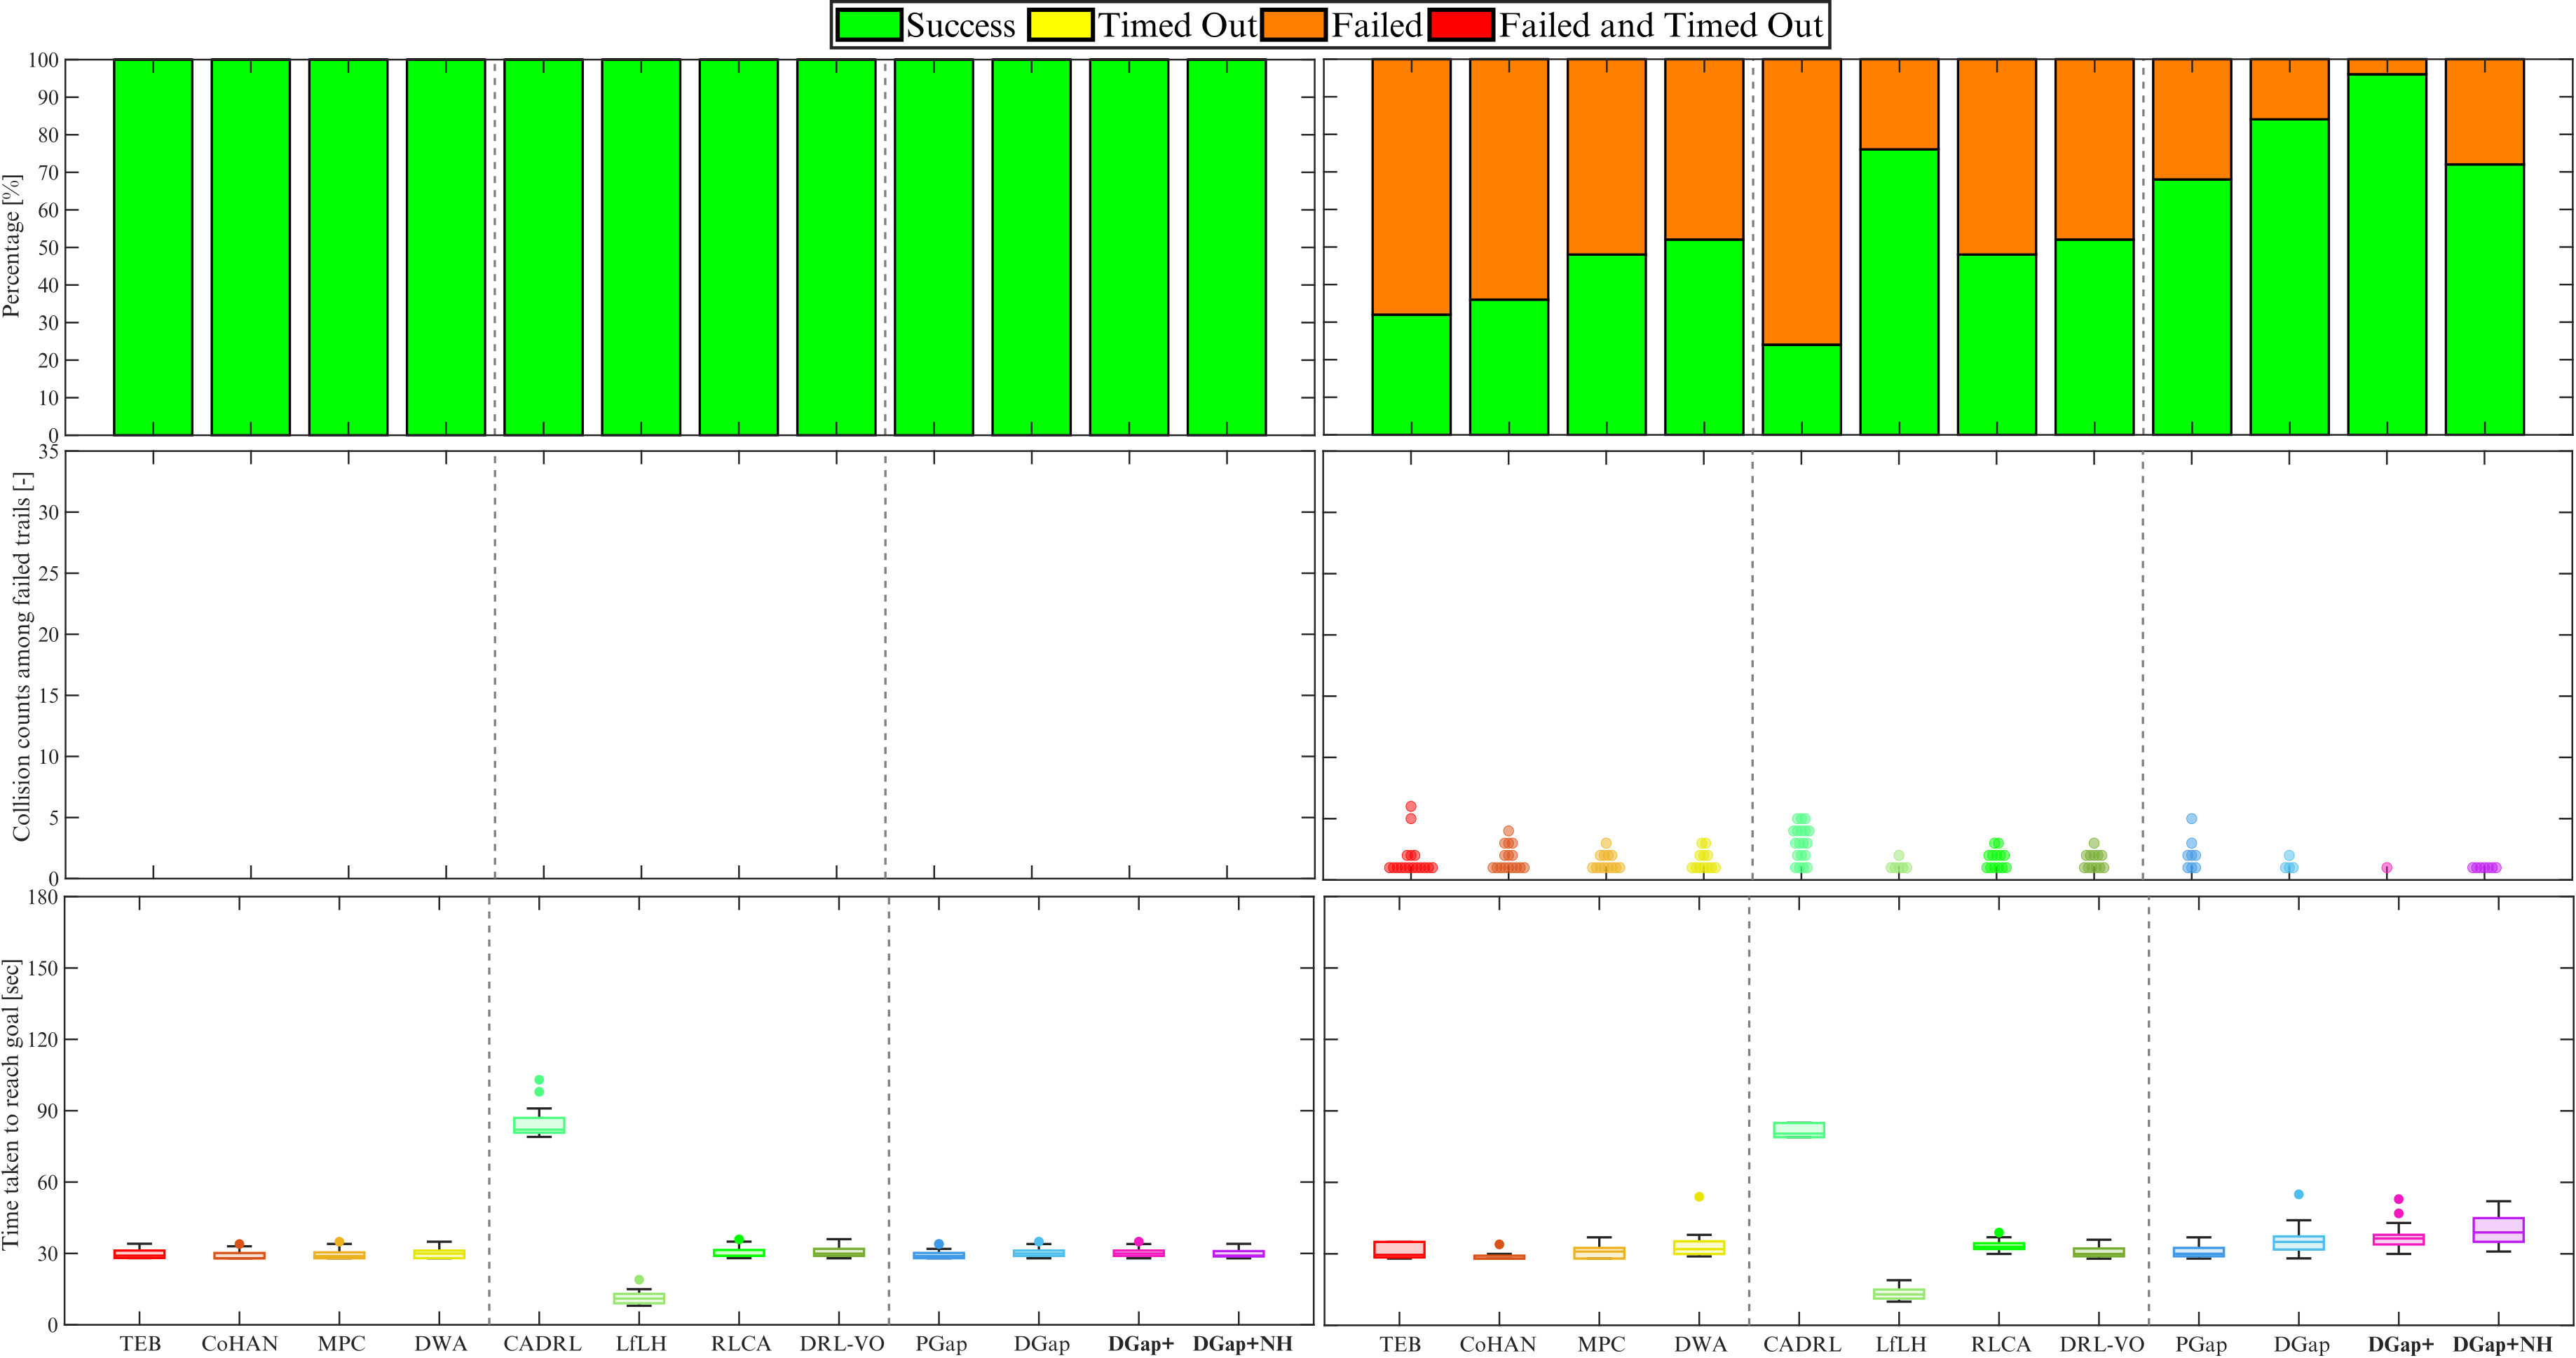This screenshot has width=2576, height=1358.
Task: Click the CADRL box in left time plot
Action: 539,1125
